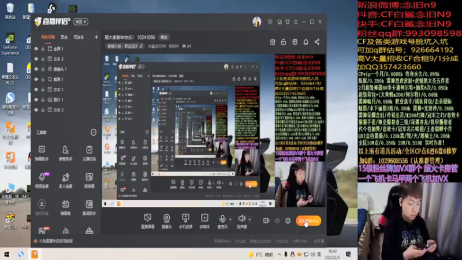The width and height of the screenshot is (462, 260).
Task: Add 多媒体 media source
Action: [x=204, y=221]
